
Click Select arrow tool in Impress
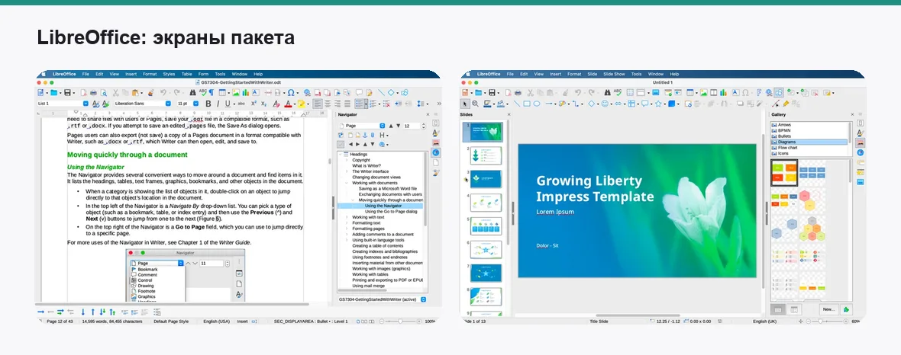click(465, 104)
